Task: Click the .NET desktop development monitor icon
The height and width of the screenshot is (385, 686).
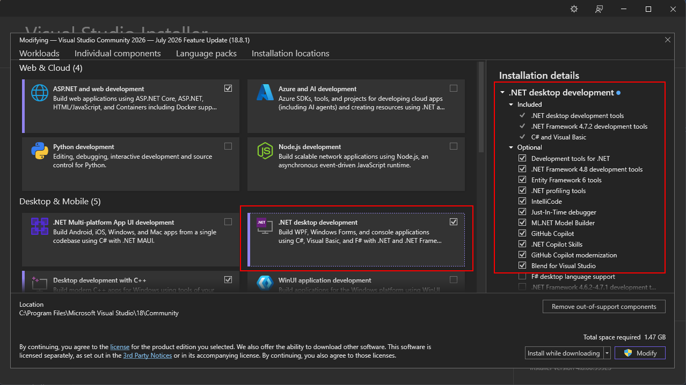Action: click(x=265, y=226)
